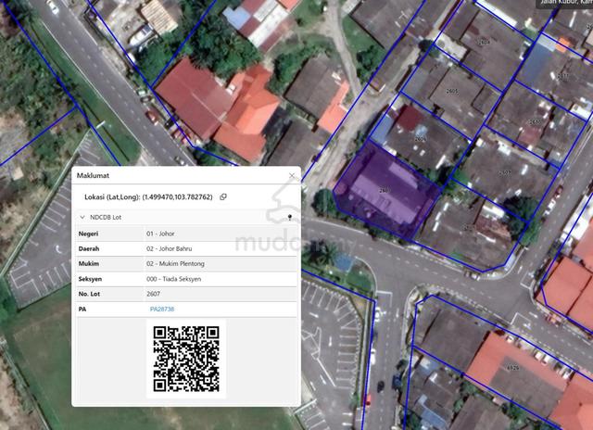Click the '02 - Johor Bahru' value
This screenshot has height=430, width=593.
(169, 249)
